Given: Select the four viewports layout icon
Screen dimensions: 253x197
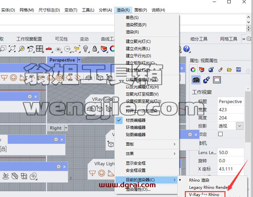Looking at the screenshot, I should point(39,49).
